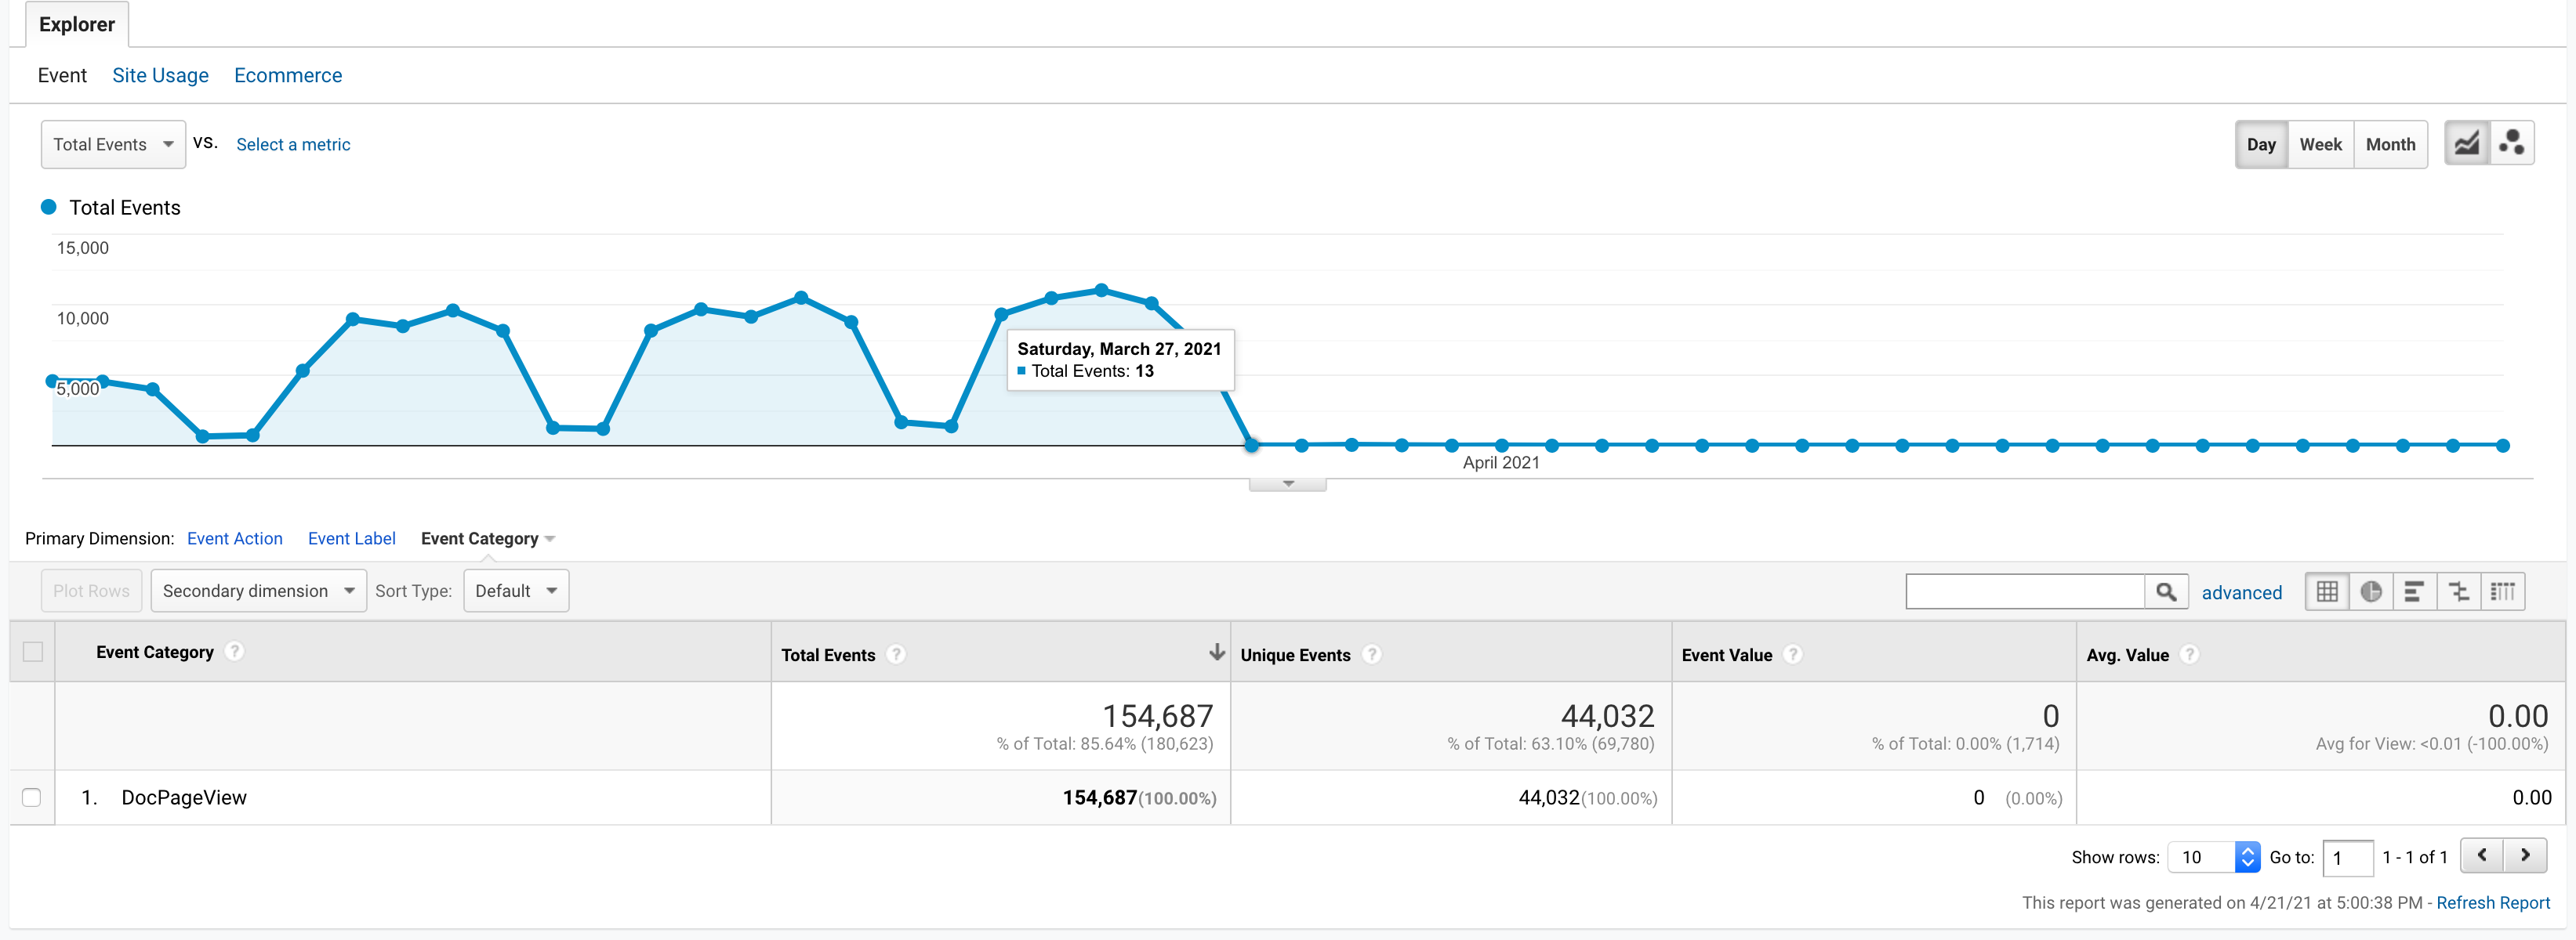Click the Total Events sort arrow

coord(1216,653)
